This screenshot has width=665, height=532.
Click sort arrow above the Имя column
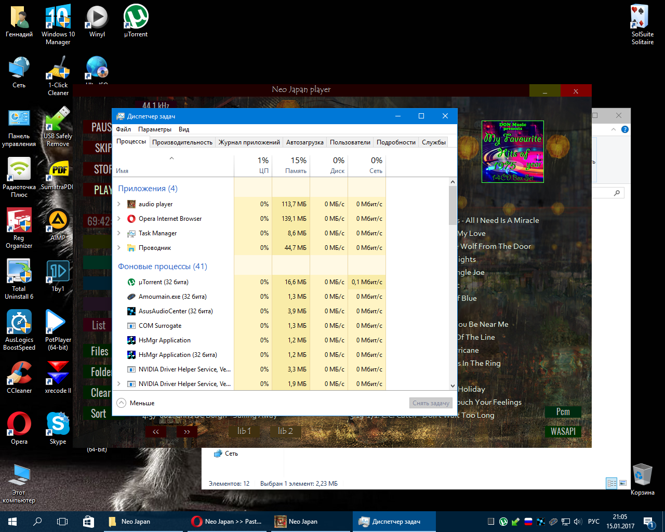171,158
